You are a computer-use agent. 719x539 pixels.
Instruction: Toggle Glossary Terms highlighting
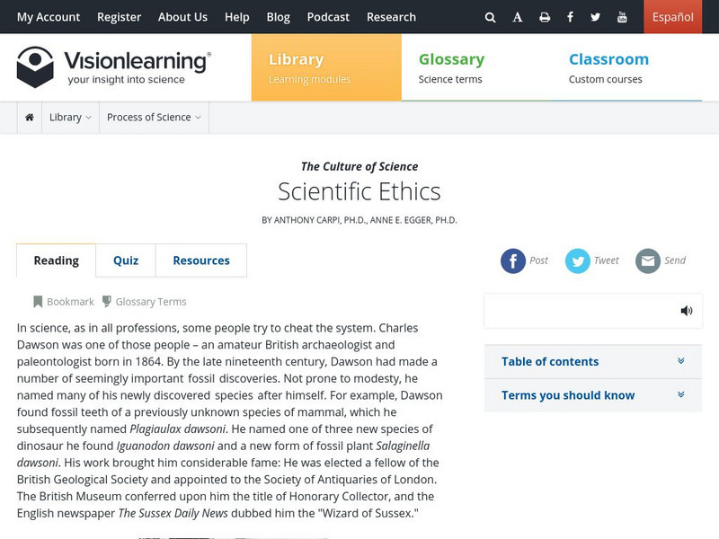pyautogui.click(x=144, y=302)
